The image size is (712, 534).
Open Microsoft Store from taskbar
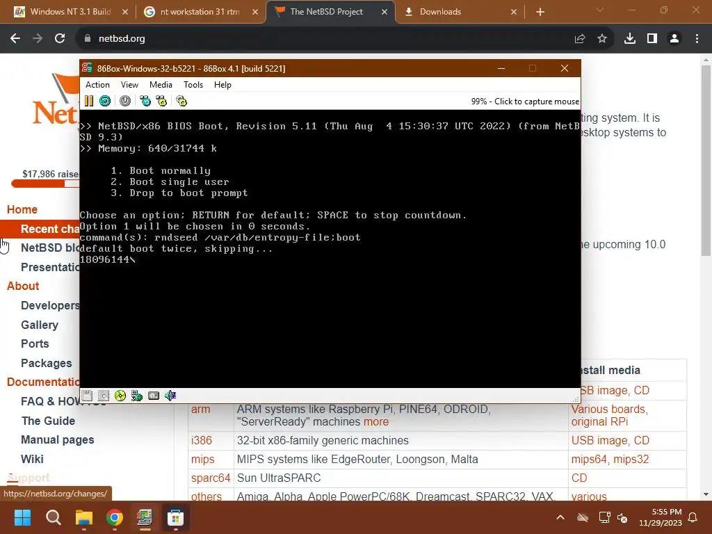coord(175,517)
